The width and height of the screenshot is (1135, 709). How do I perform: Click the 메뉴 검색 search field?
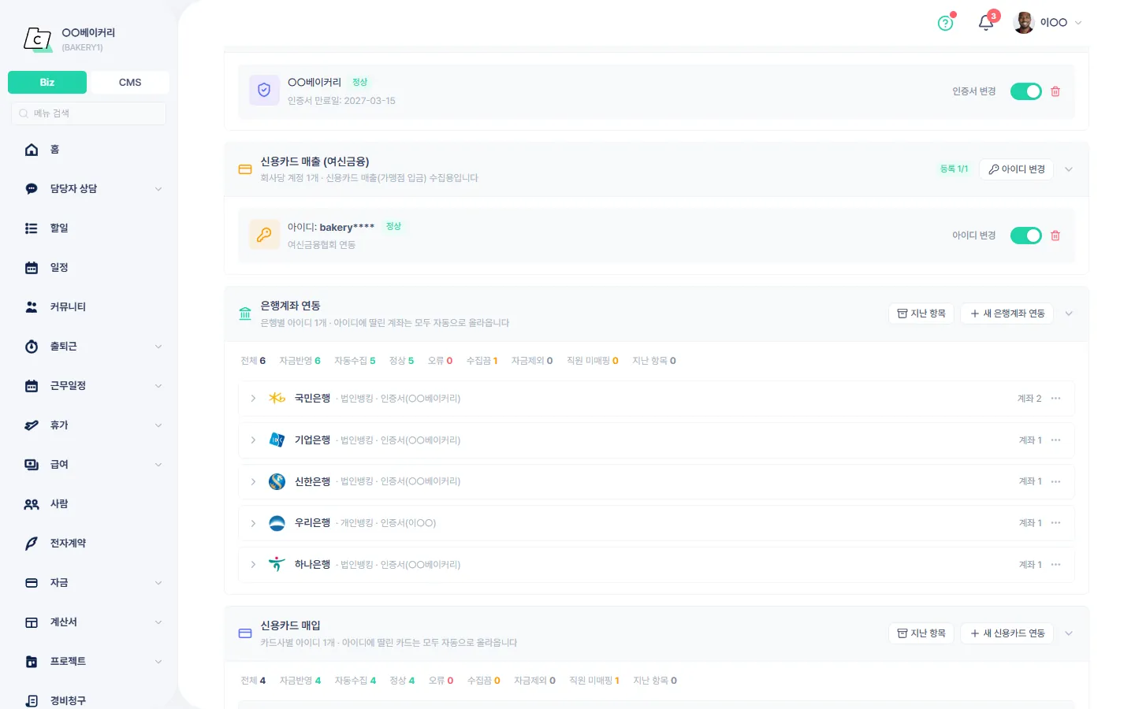coord(88,113)
